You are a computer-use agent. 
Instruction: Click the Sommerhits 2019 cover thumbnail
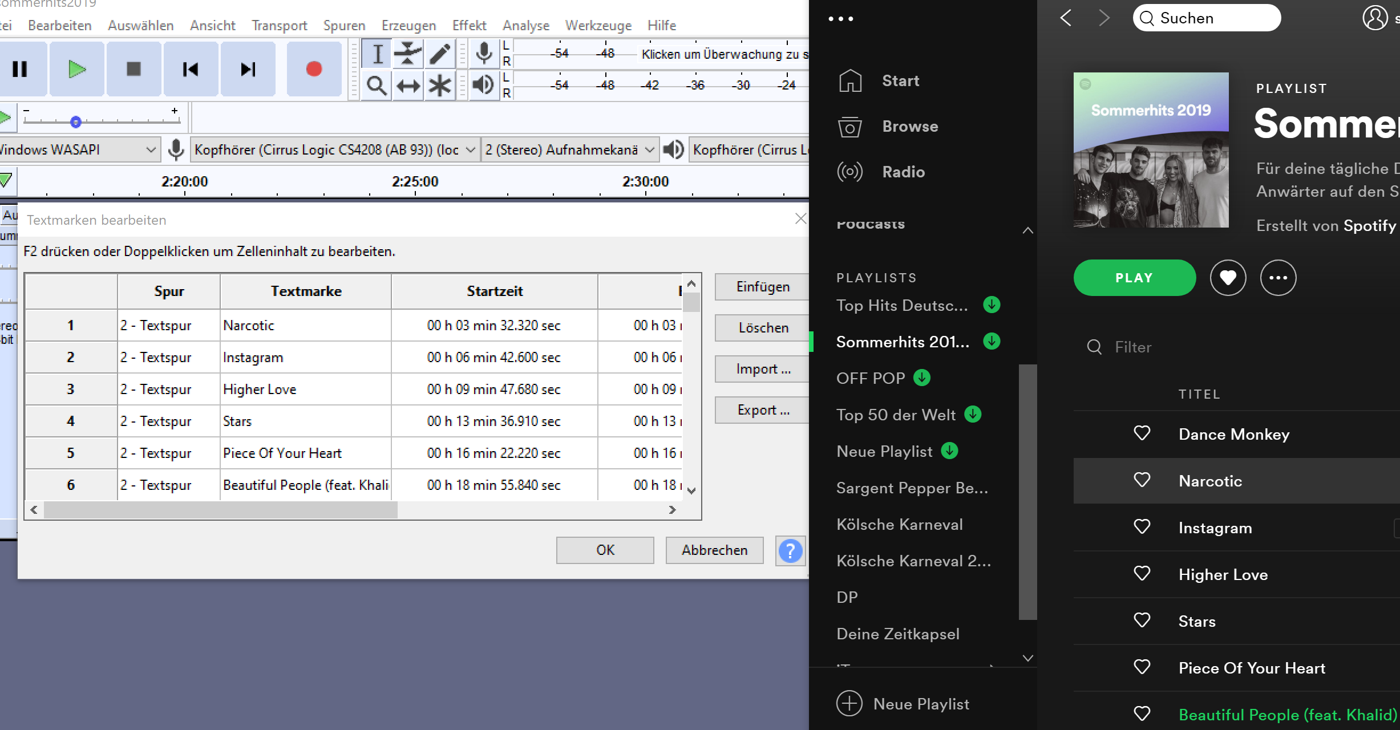coord(1151,150)
